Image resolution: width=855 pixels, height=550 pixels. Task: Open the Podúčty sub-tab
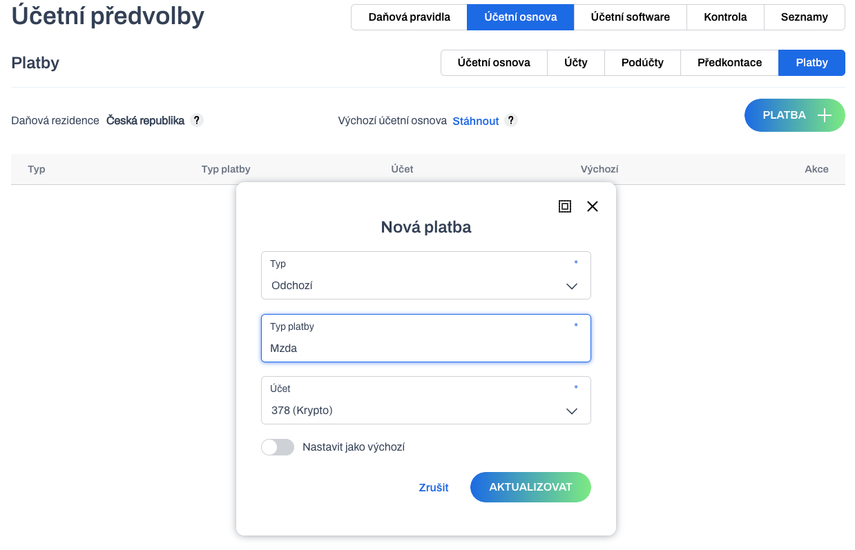click(x=642, y=63)
